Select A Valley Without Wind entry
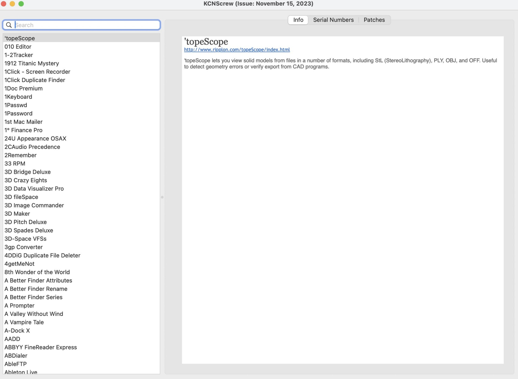This screenshot has height=379, width=518. coord(34,313)
